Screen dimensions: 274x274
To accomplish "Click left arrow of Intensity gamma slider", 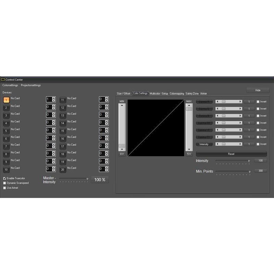I will coord(217,144).
